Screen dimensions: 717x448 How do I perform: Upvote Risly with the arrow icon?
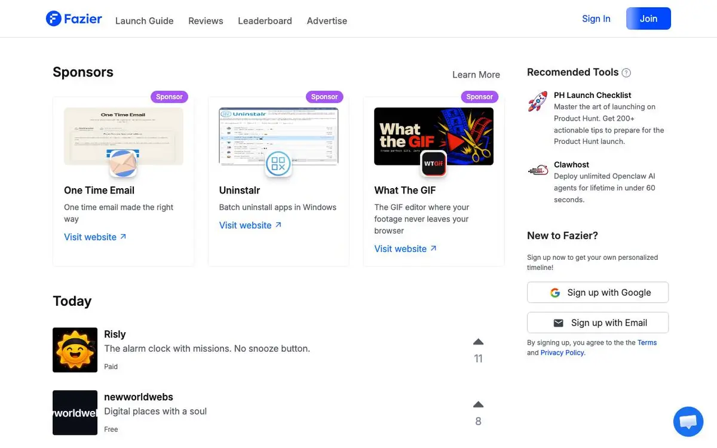click(x=478, y=342)
